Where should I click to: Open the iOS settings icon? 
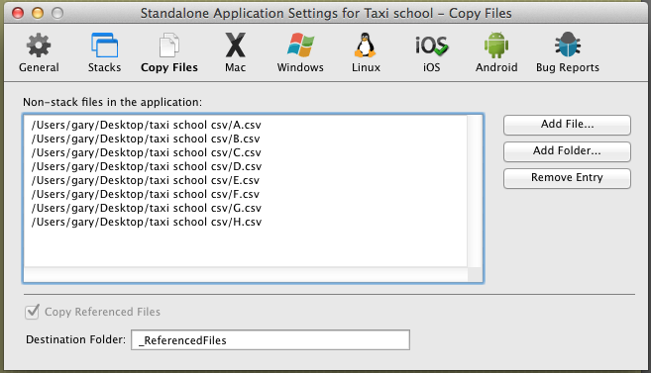click(x=431, y=46)
